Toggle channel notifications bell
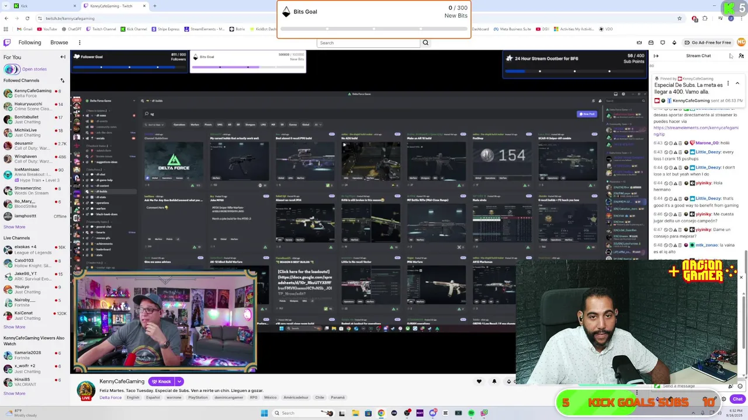 (494, 381)
